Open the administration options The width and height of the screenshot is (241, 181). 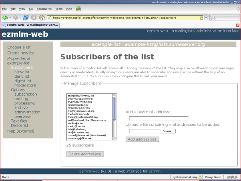click(27, 112)
